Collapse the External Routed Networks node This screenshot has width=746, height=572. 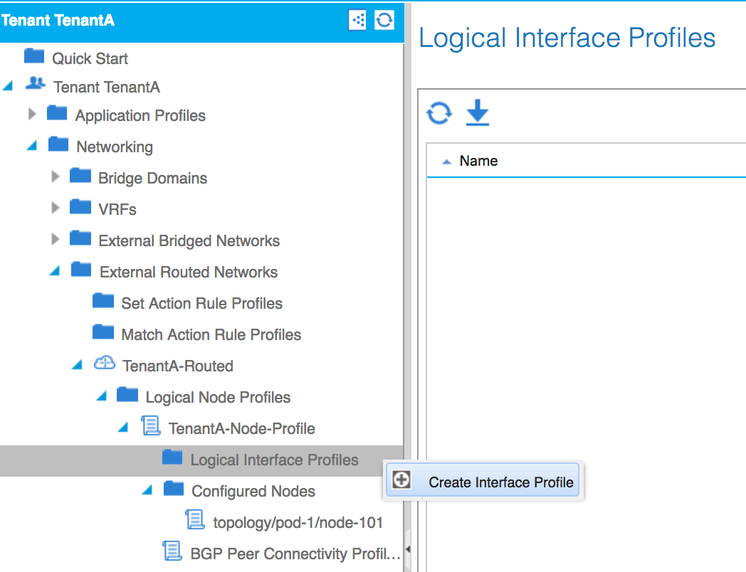pyautogui.click(x=55, y=270)
